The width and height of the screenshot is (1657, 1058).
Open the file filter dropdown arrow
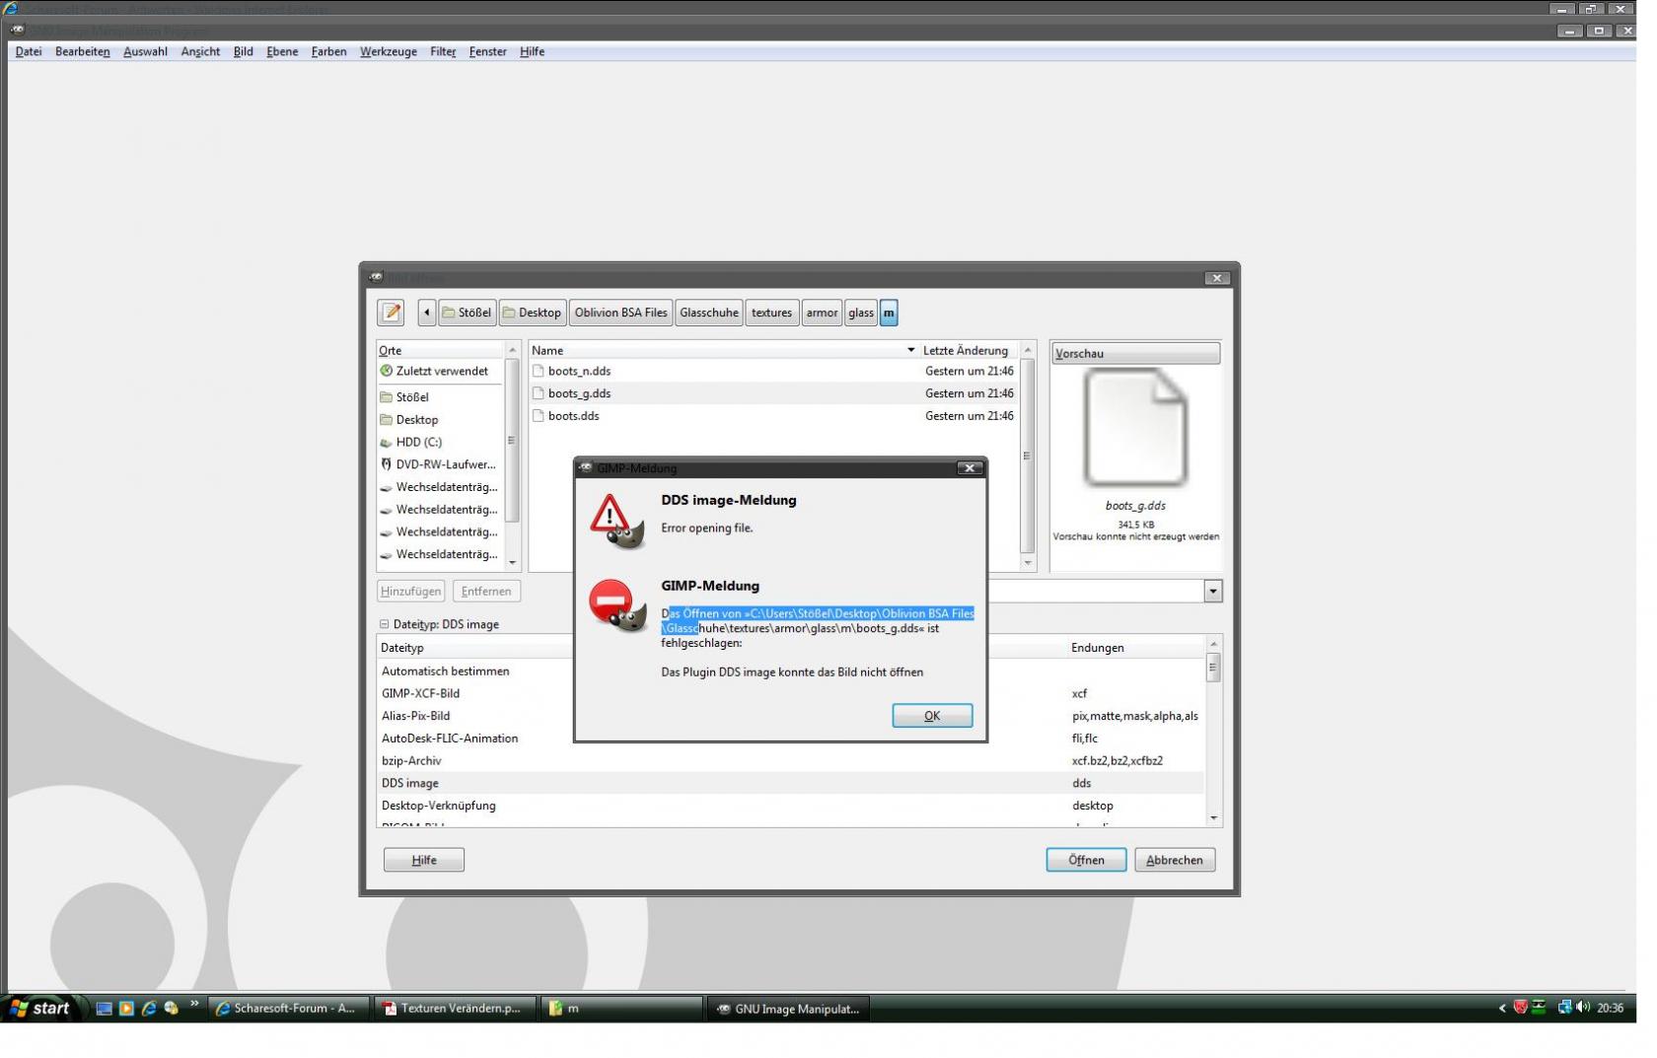(1212, 591)
